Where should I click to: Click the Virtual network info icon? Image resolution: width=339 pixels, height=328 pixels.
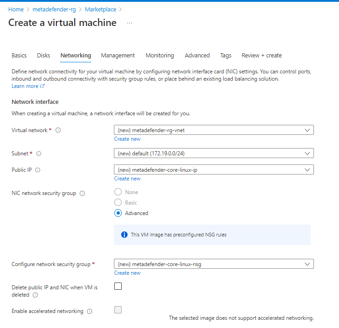click(58, 130)
